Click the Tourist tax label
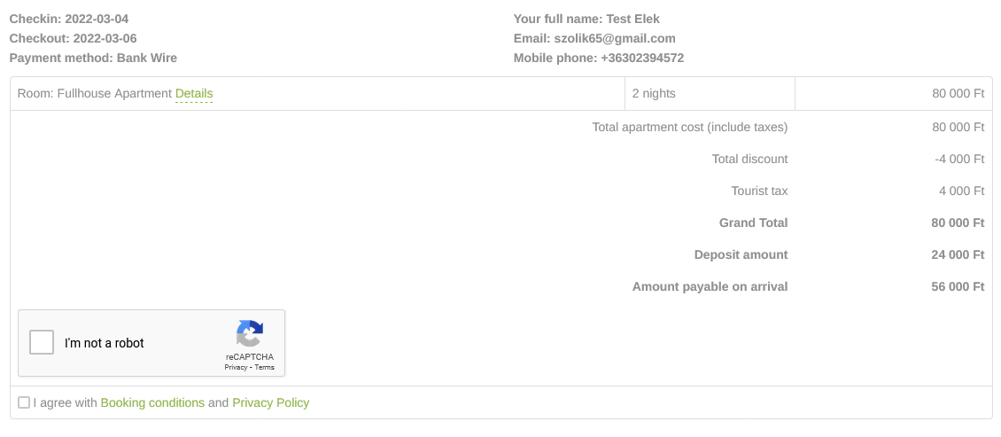1001x437 pixels. click(x=759, y=191)
